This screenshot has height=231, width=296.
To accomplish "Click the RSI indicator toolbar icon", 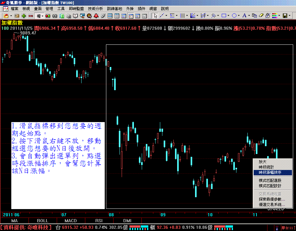I will click(17, 16).
